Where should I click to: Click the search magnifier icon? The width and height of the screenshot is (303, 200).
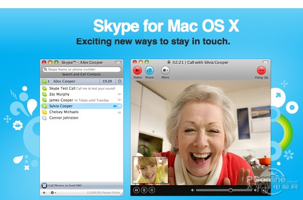point(45,69)
